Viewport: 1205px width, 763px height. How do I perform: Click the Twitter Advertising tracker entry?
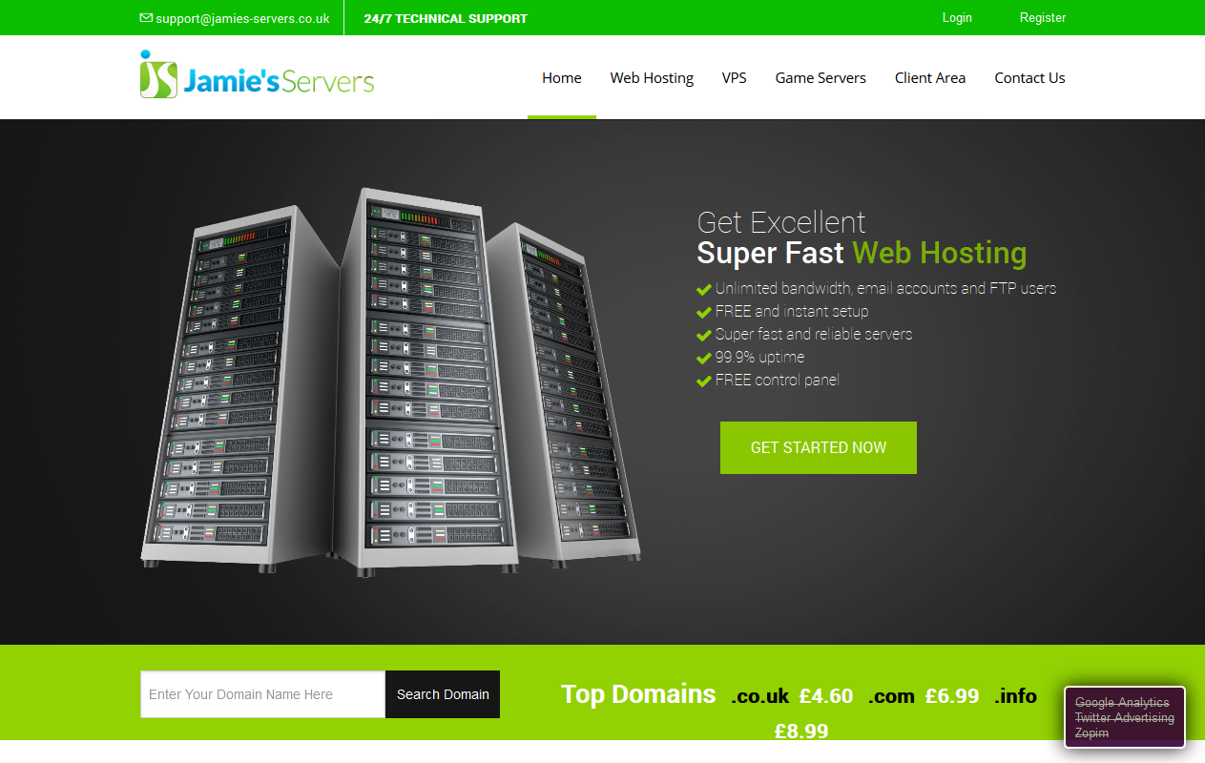[x=1125, y=717]
